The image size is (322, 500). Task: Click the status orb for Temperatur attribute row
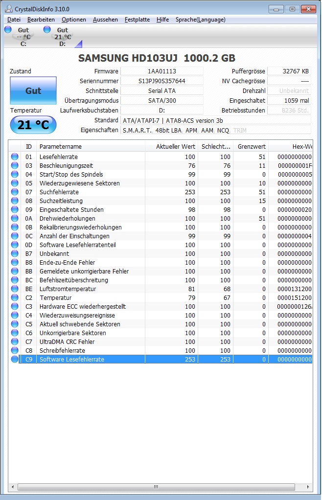[x=15, y=297]
